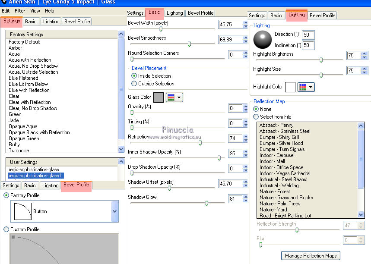Select Nature - Palm Trees reflection map

coord(280,204)
